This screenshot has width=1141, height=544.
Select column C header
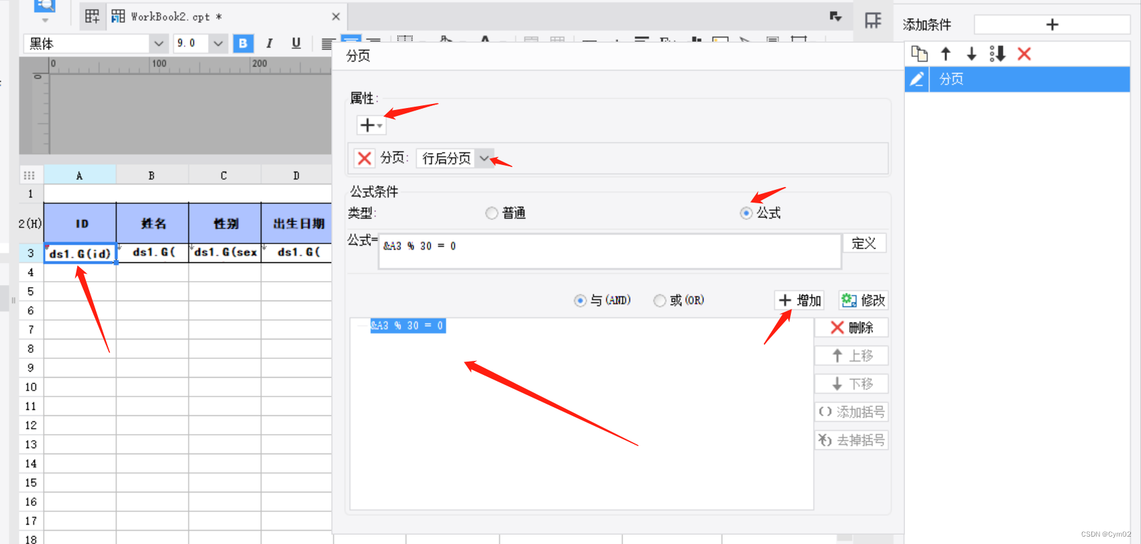[225, 176]
